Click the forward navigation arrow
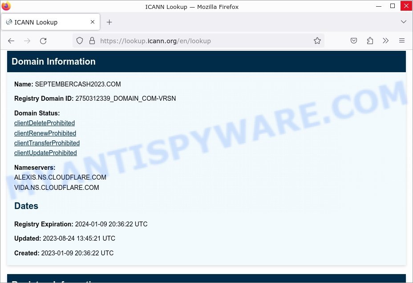 (x=27, y=41)
